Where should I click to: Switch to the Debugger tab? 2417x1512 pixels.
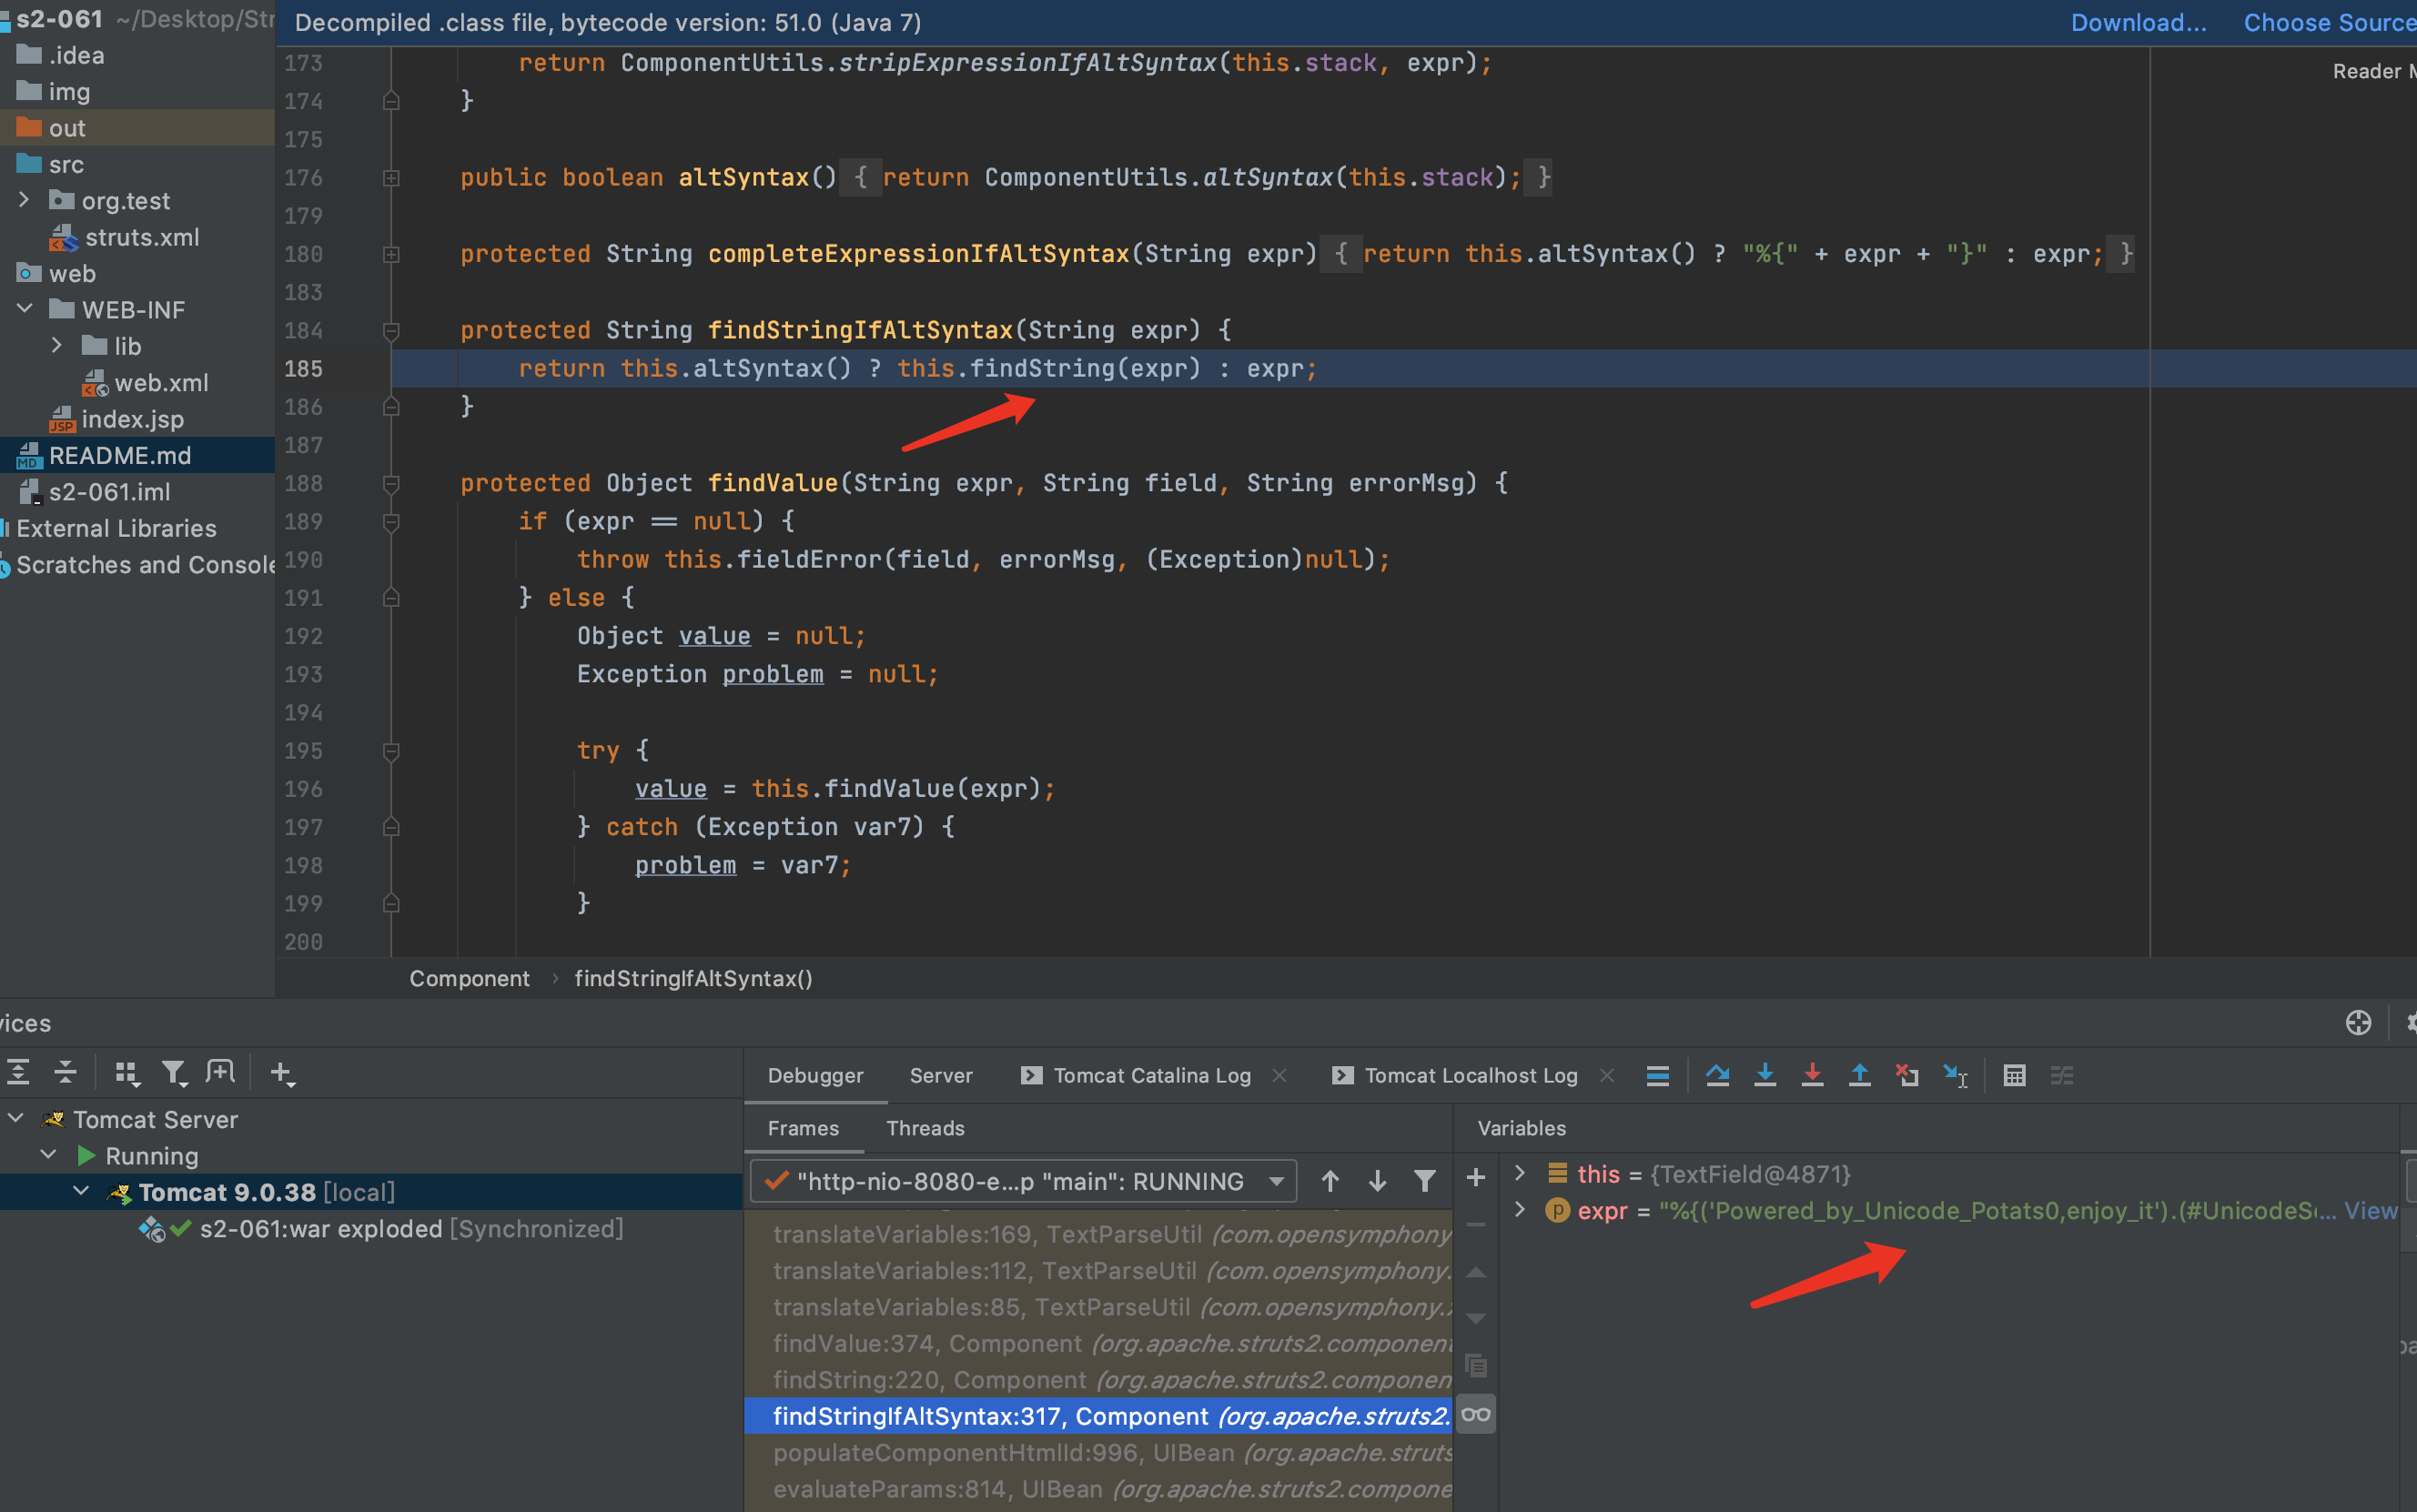click(815, 1076)
